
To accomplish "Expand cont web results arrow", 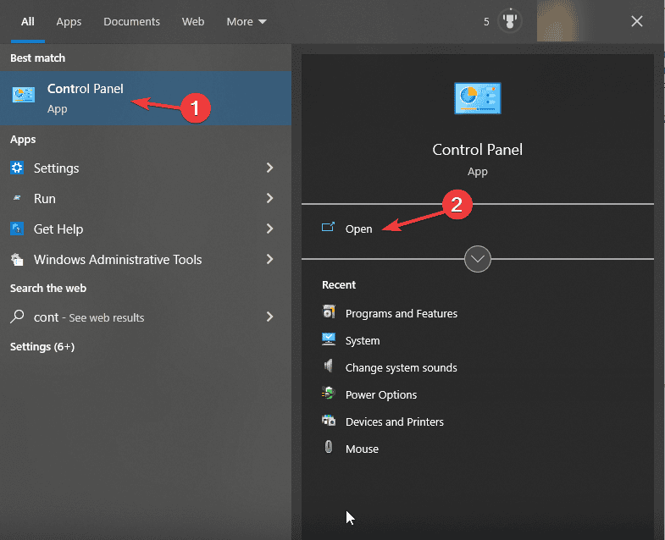I will click(x=269, y=317).
